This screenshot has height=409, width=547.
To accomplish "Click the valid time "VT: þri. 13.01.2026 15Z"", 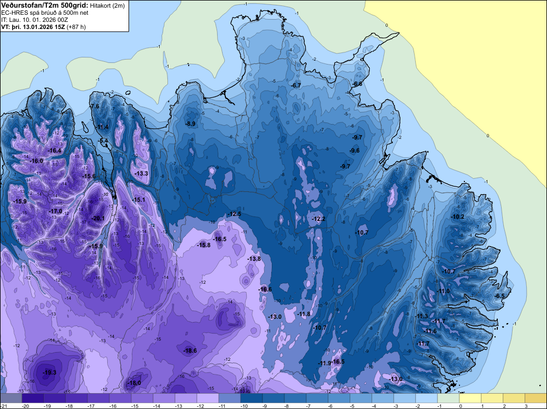I will point(34,27).
